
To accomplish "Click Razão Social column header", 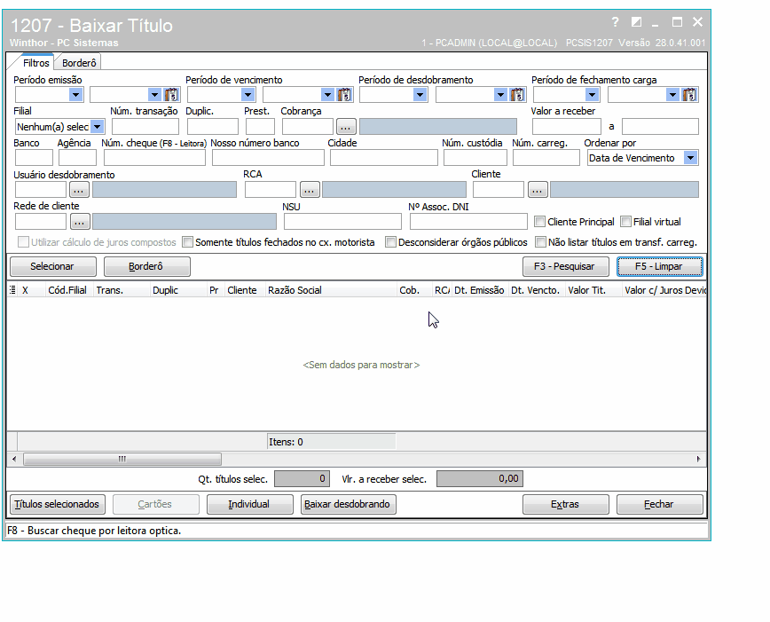I will pos(331,290).
